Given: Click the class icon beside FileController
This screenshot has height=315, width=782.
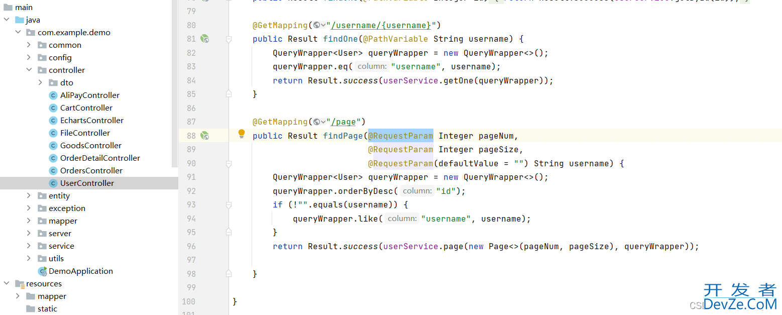Looking at the screenshot, I should pos(53,133).
